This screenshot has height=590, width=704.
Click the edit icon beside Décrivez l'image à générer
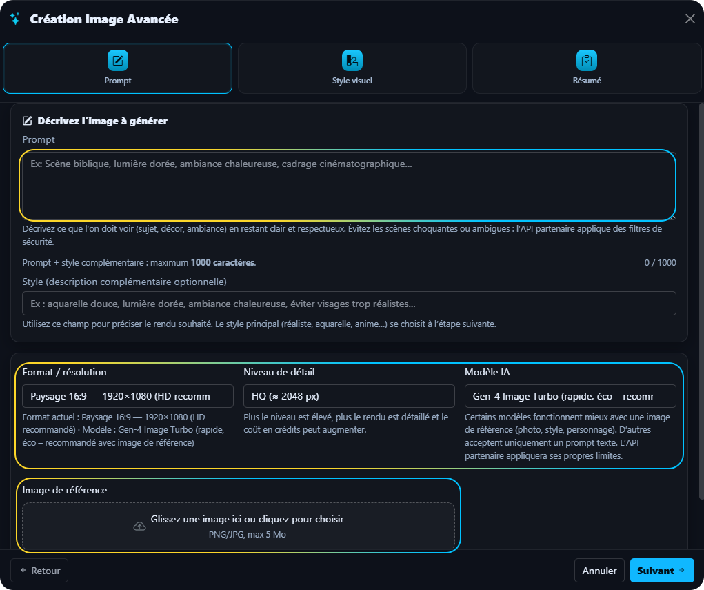click(x=28, y=121)
